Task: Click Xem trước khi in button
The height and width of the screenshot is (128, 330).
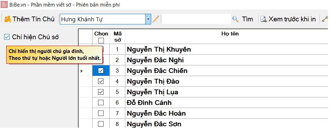Action: pos(288,19)
